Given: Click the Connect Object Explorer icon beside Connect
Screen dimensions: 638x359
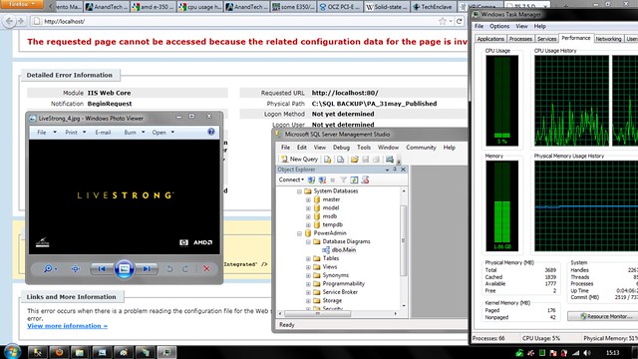Looking at the screenshot, I should coord(311,179).
